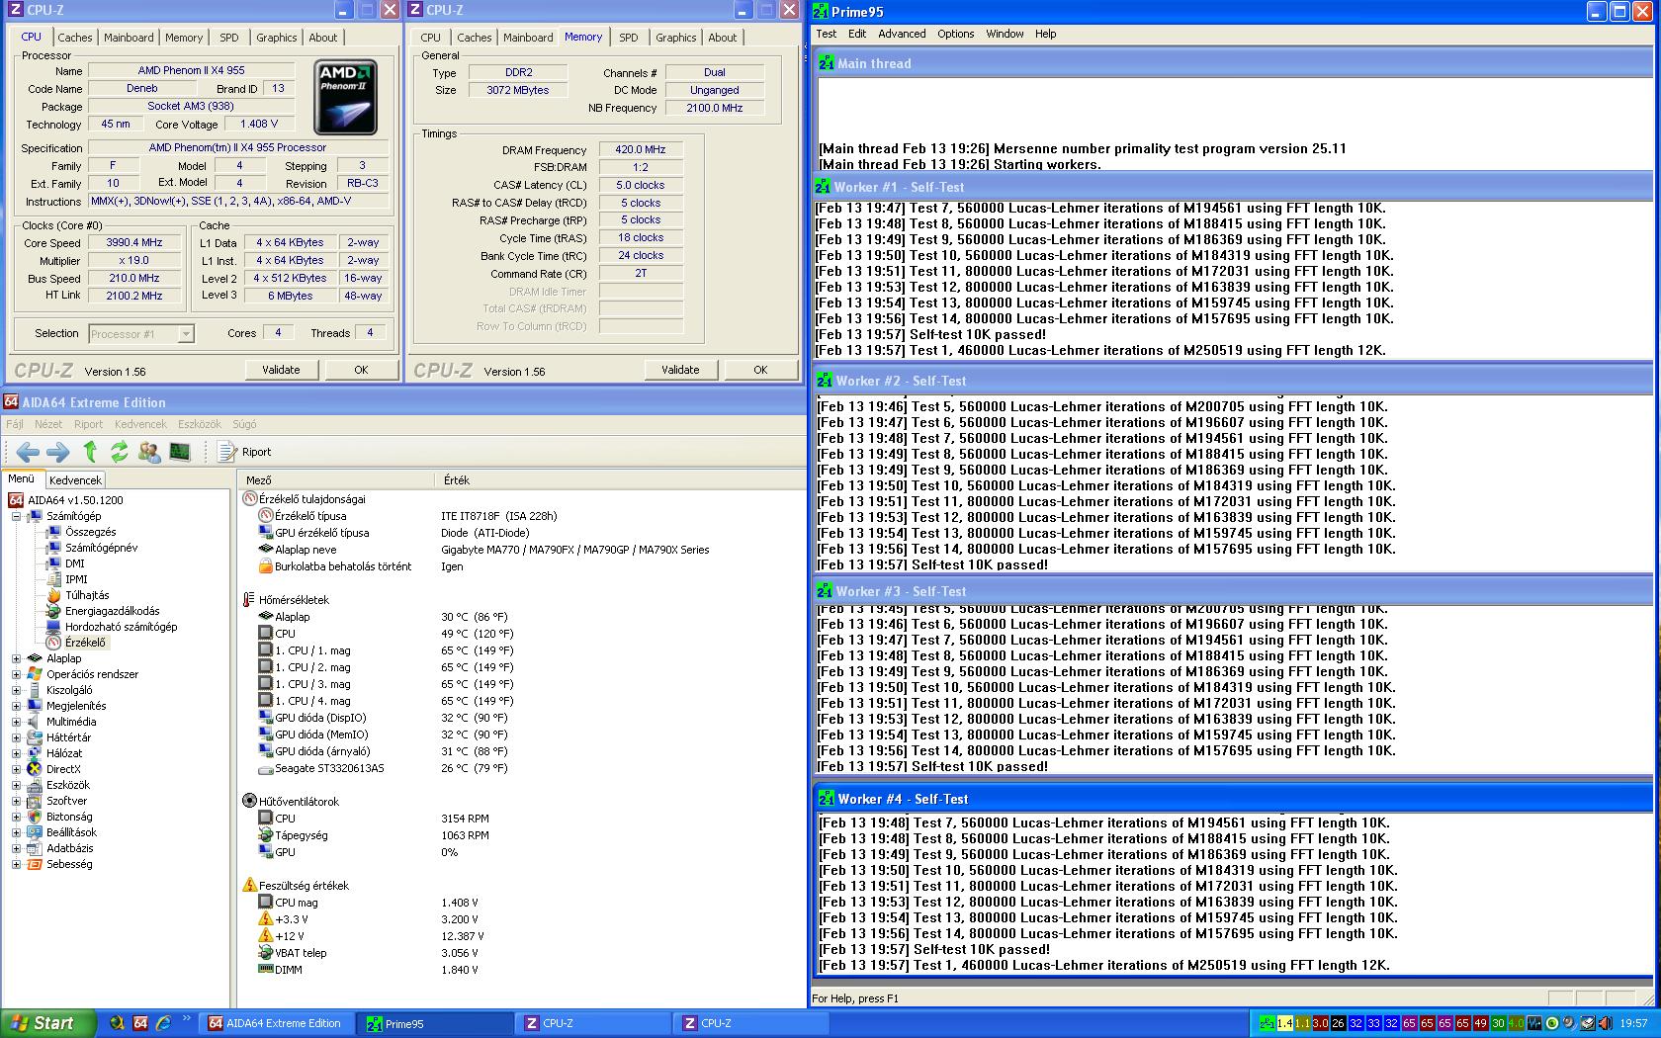This screenshot has height=1038, width=1661.
Task: Click the tray sensor icon showing 1.4
Action: pos(1284,1023)
